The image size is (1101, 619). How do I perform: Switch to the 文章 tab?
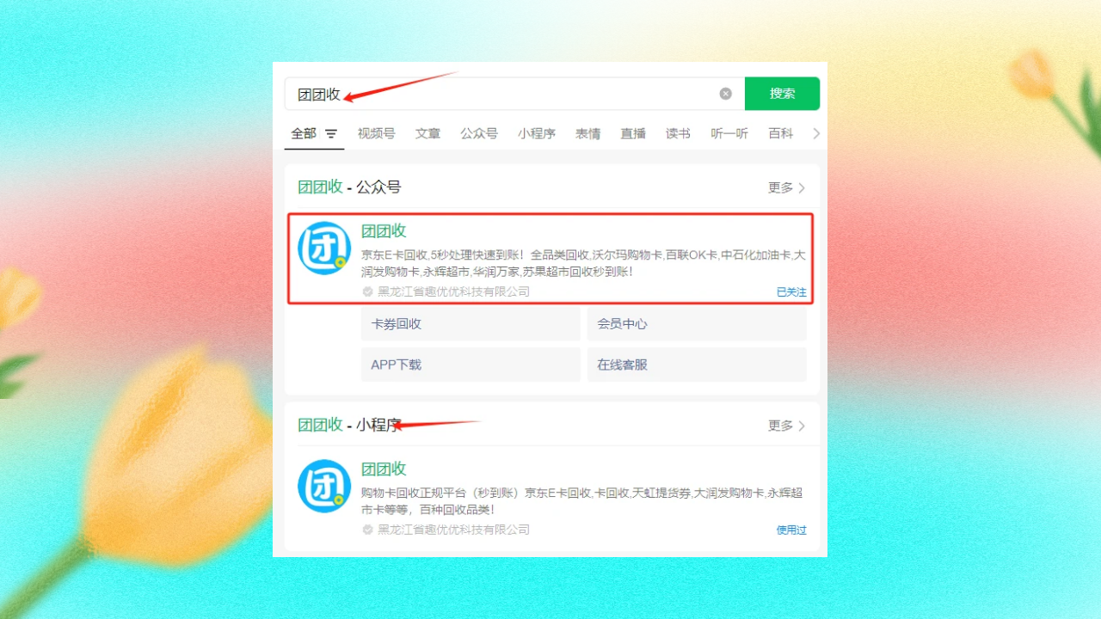pyautogui.click(x=427, y=134)
